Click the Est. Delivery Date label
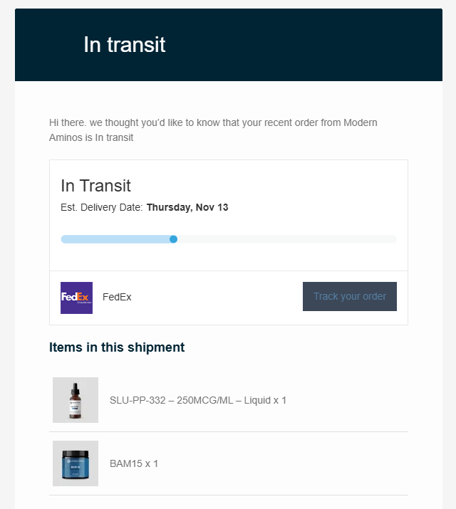 102,208
